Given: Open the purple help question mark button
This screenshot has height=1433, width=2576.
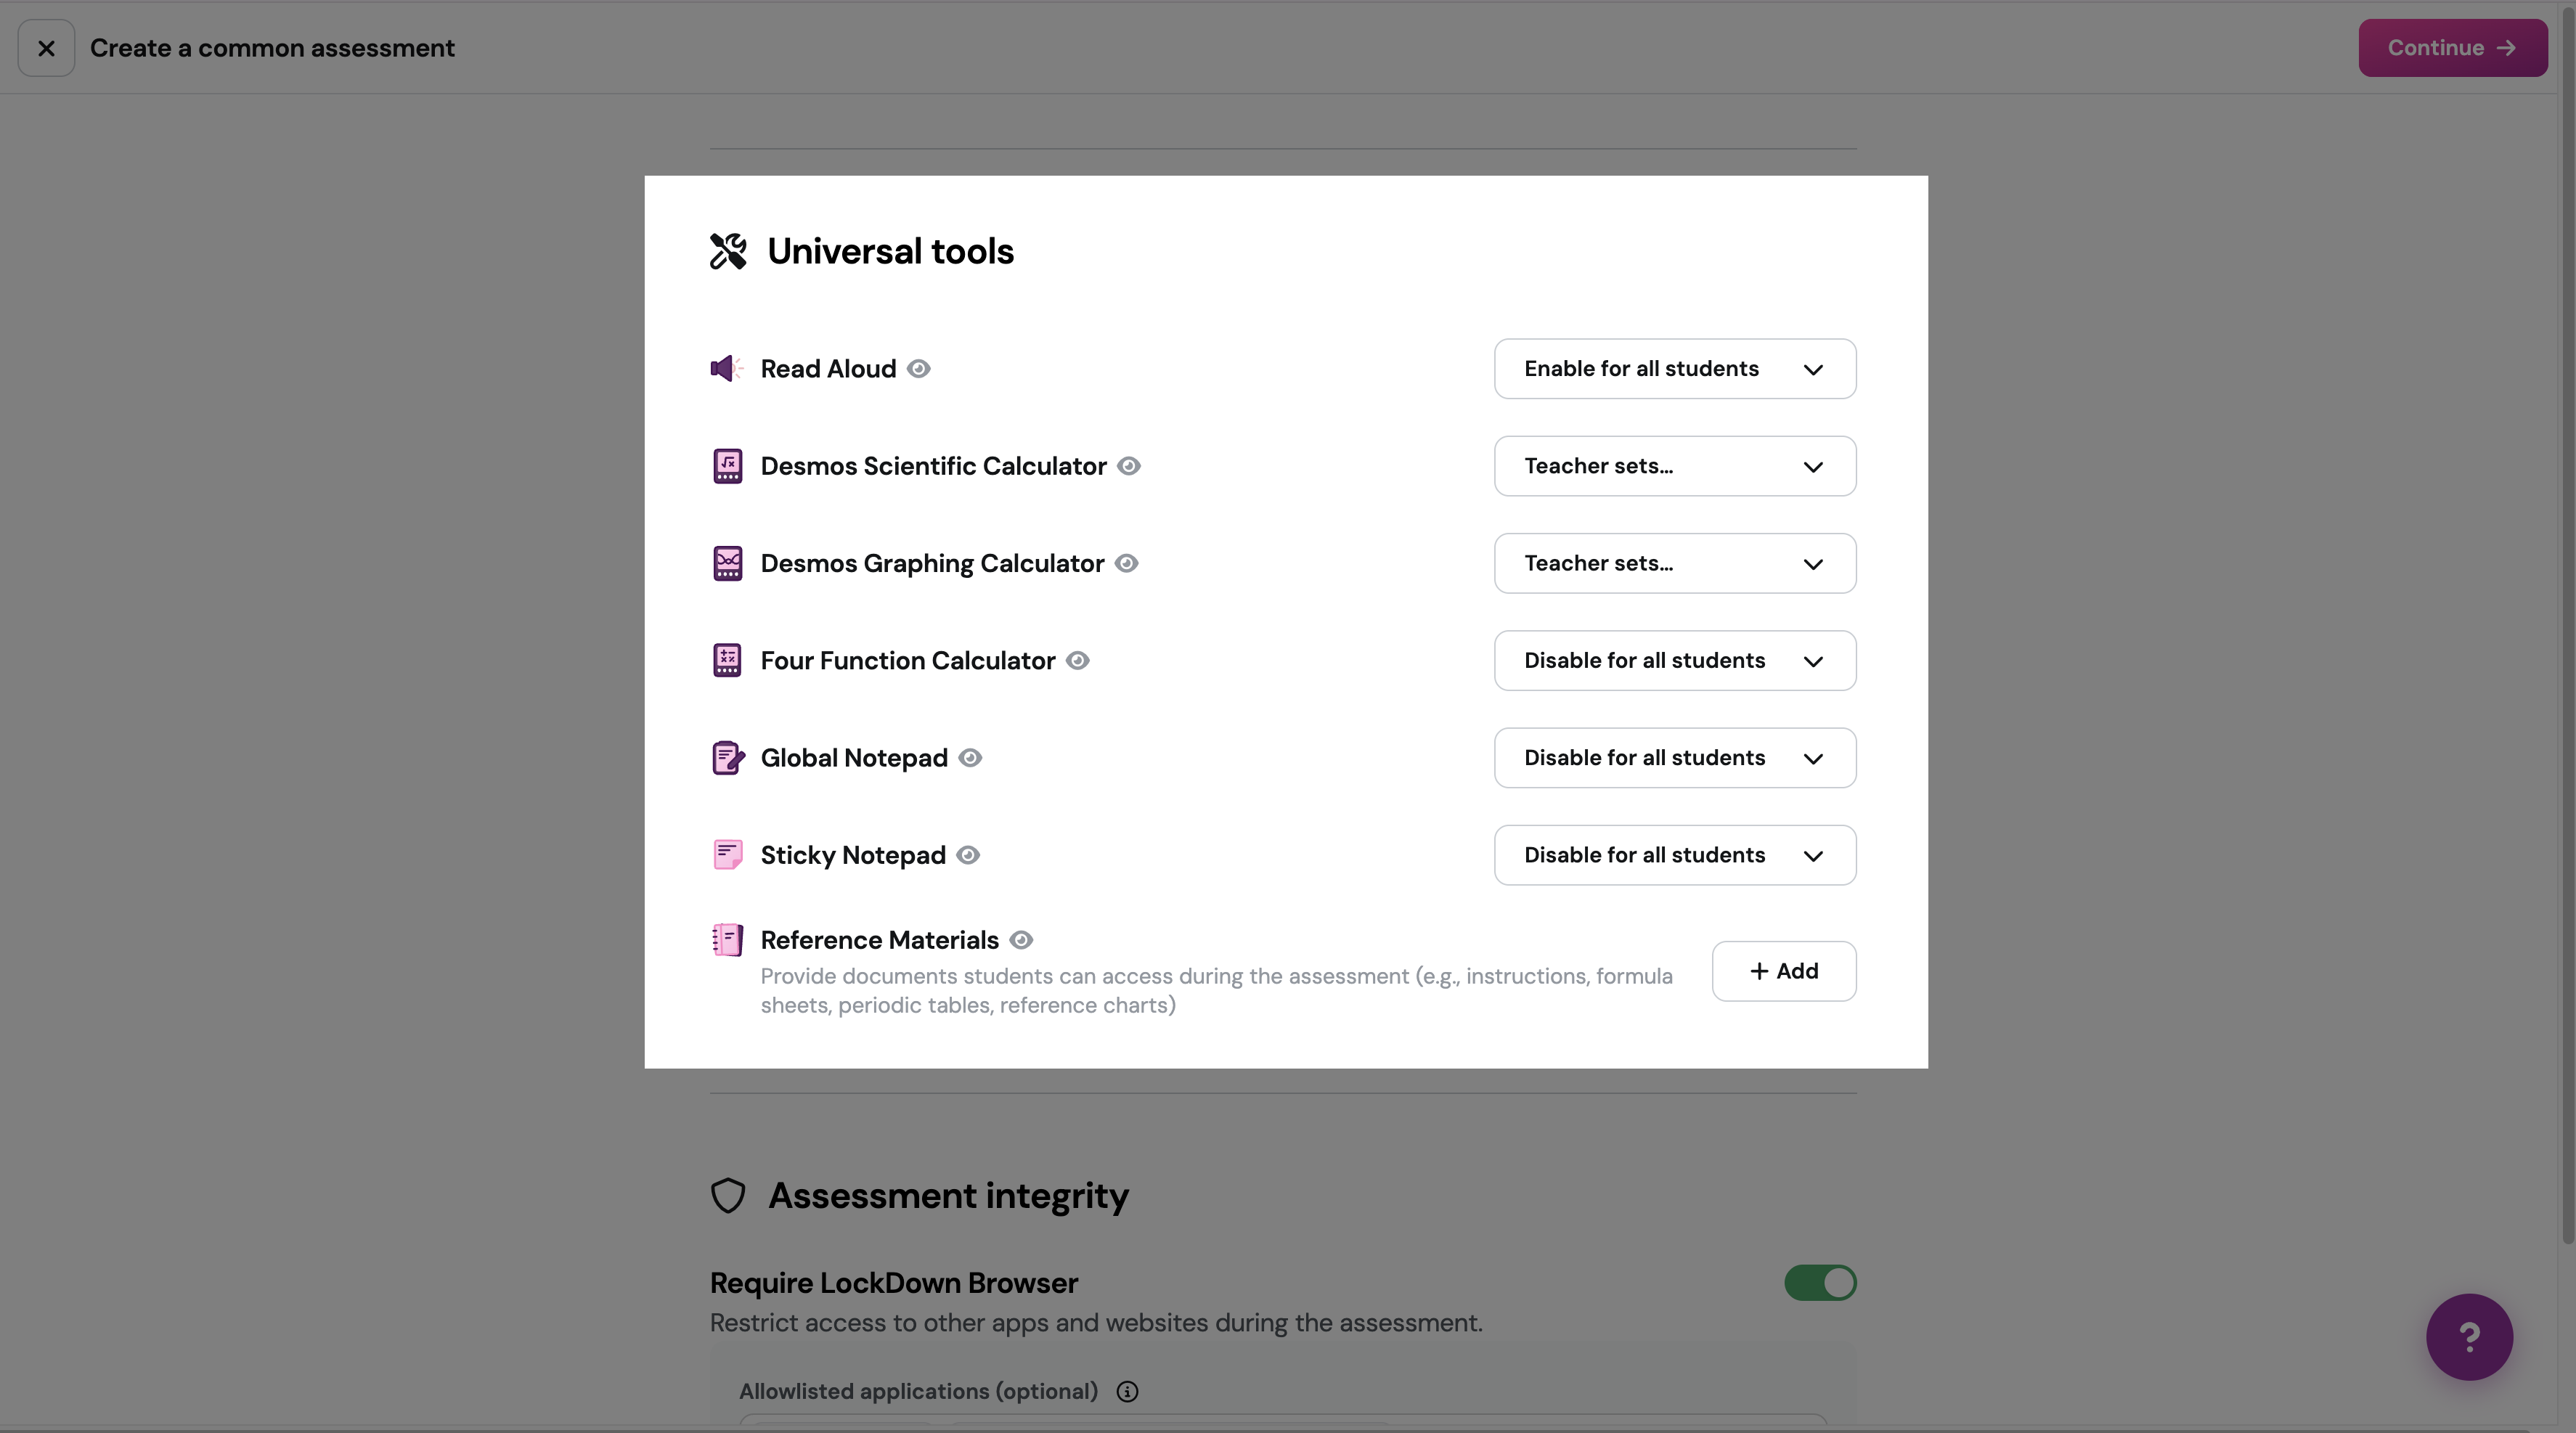Looking at the screenshot, I should point(2469,1337).
